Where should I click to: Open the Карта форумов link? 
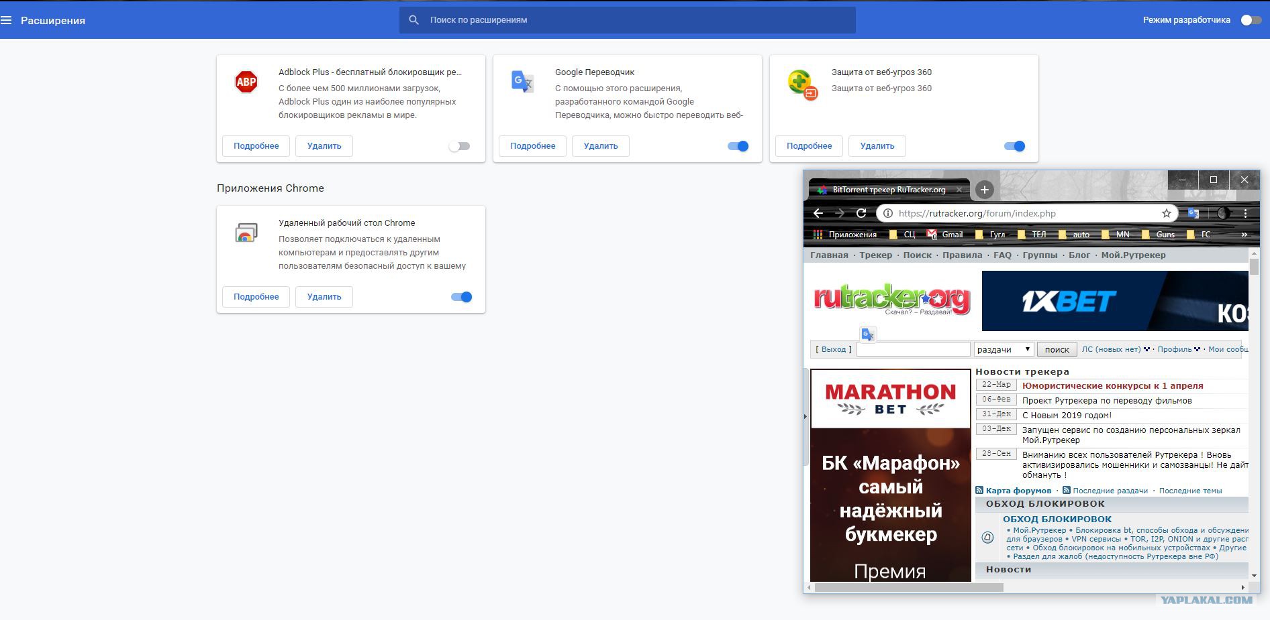coord(1019,491)
